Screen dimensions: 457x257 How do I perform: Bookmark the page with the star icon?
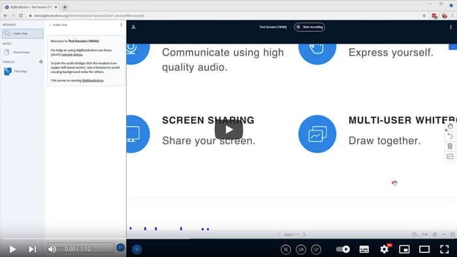click(424, 16)
